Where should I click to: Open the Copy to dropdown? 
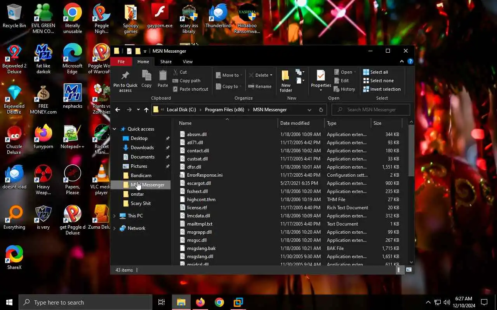tap(229, 86)
